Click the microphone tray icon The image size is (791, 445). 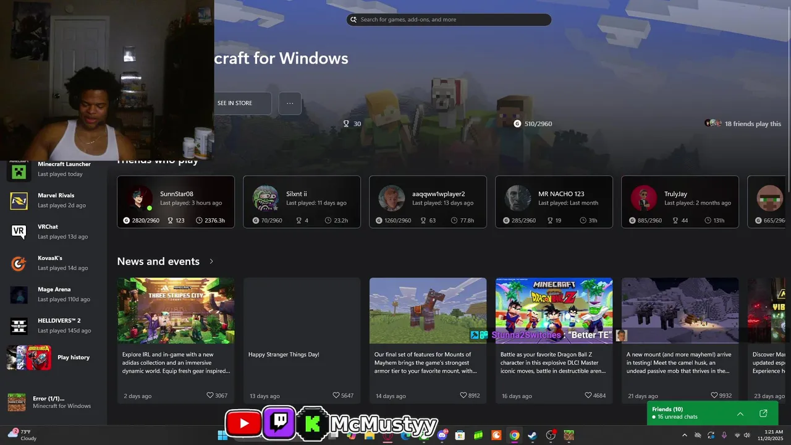click(x=724, y=435)
